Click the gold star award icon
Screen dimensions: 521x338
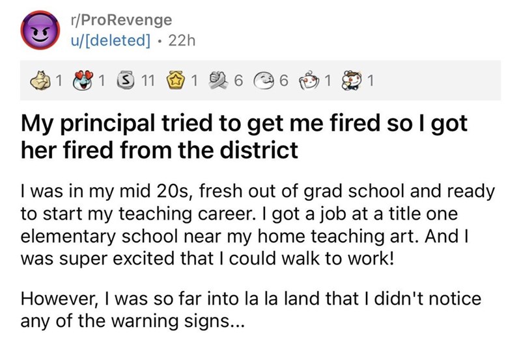[177, 81]
